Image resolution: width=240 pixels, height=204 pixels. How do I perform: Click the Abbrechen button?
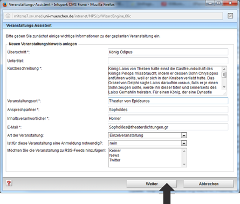(209, 184)
